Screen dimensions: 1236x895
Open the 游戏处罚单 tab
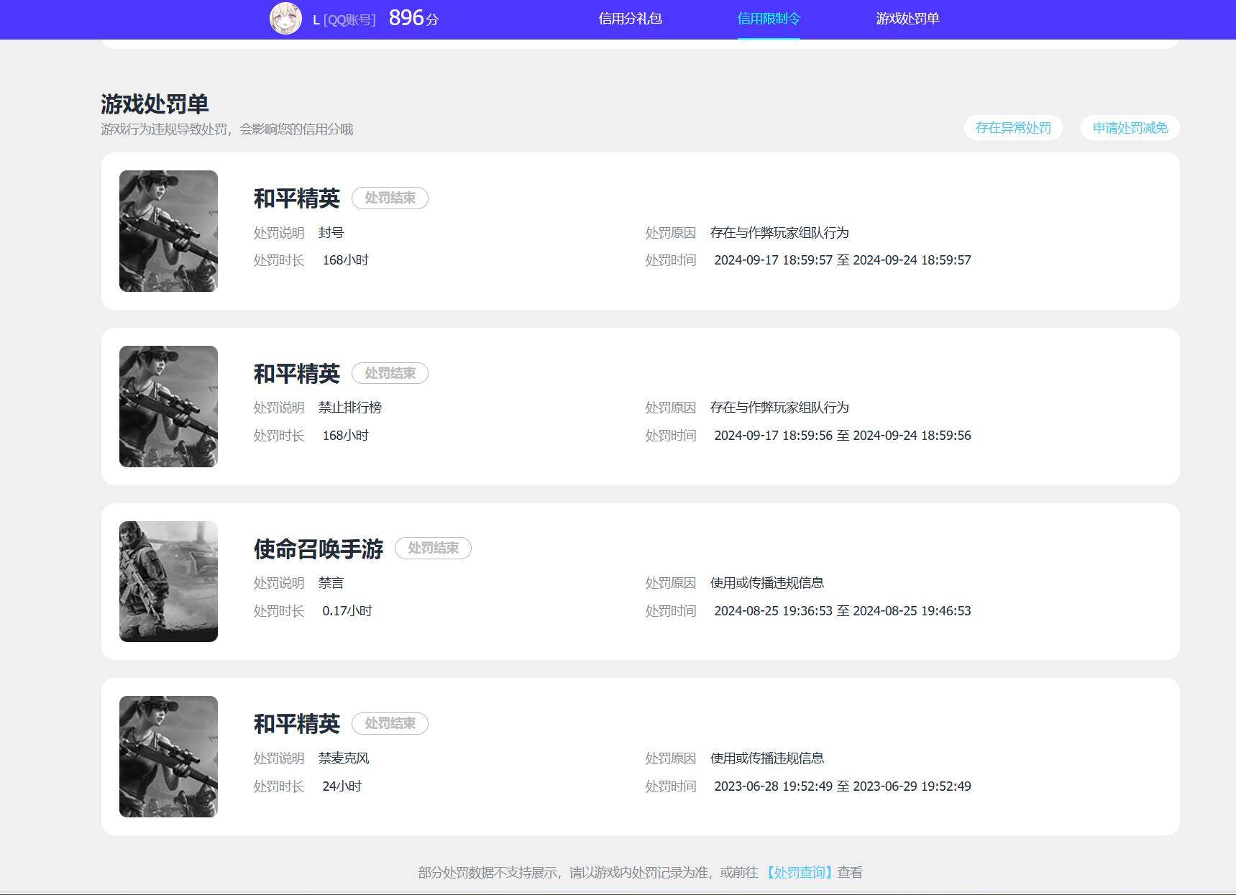click(907, 19)
